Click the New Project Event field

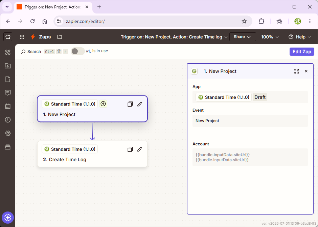(x=250, y=121)
